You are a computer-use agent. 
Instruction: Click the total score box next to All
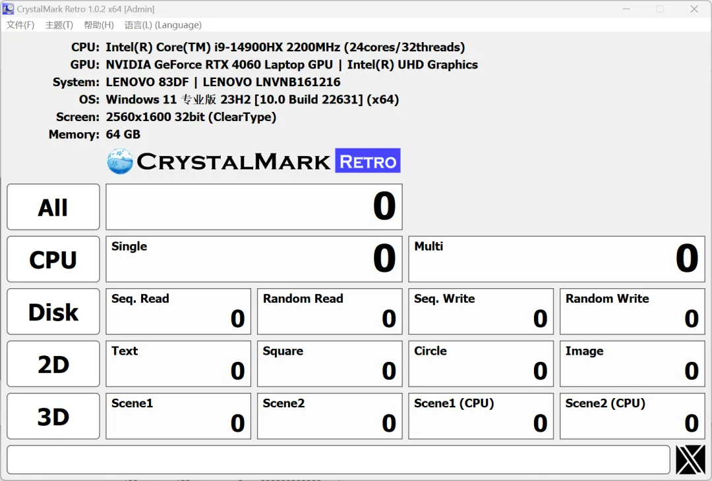[x=254, y=207]
